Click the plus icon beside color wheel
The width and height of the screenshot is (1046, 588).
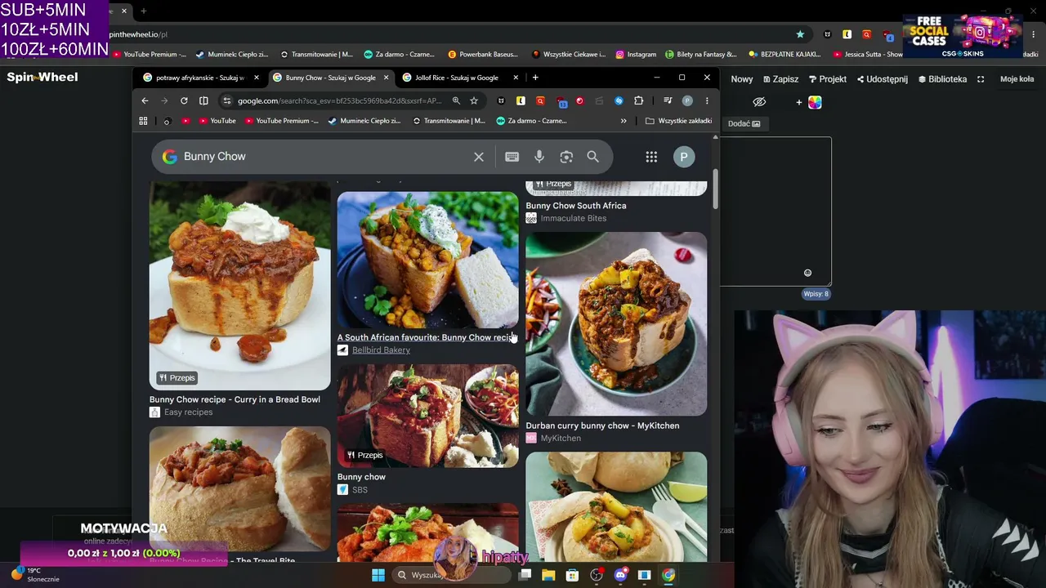[798, 102]
